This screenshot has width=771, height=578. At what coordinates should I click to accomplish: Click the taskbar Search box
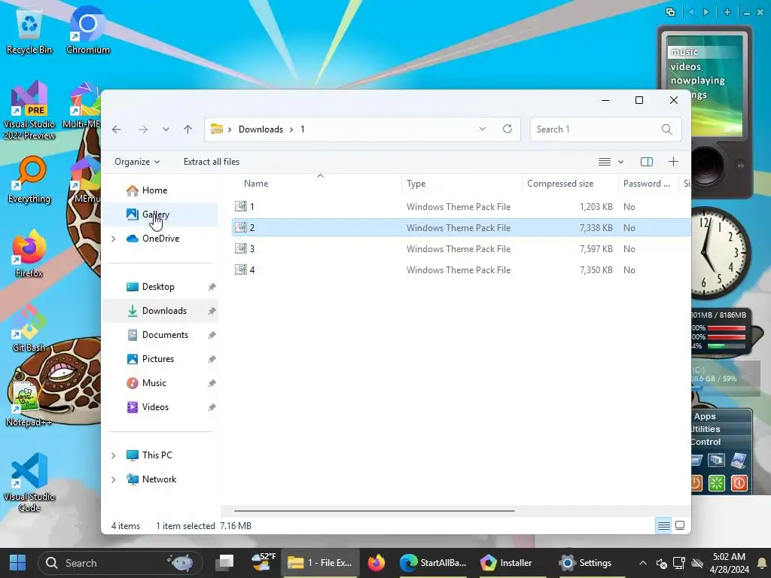[x=120, y=563]
